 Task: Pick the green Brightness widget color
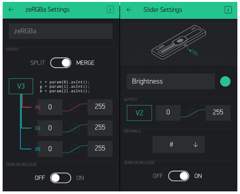tap(225, 81)
